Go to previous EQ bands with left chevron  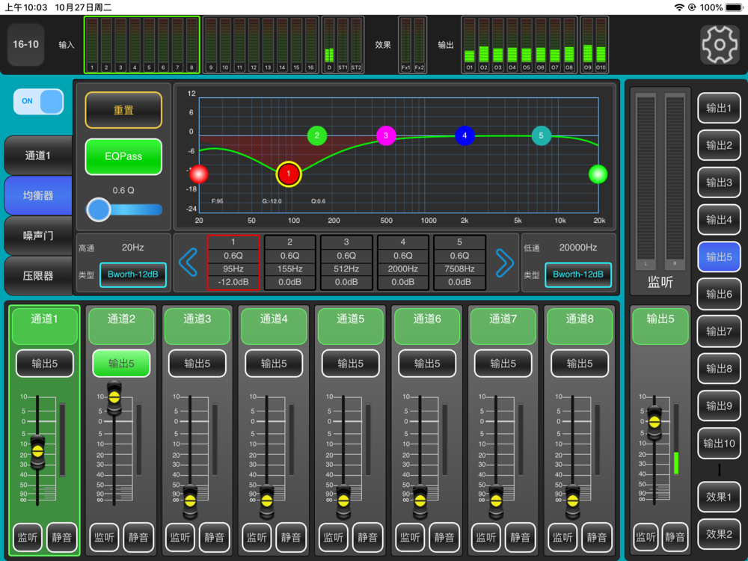188,262
